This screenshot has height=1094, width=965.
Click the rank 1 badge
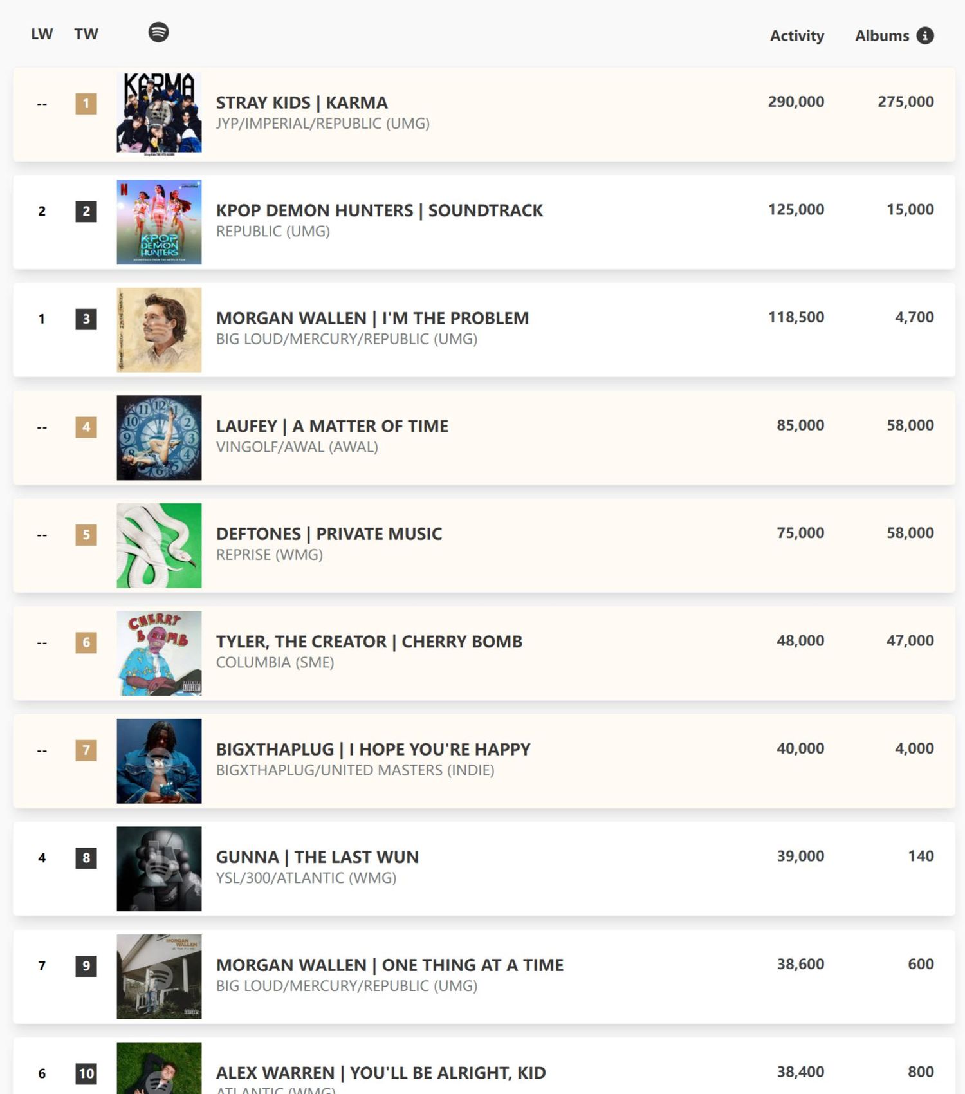pyautogui.click(x=86, y=104)
